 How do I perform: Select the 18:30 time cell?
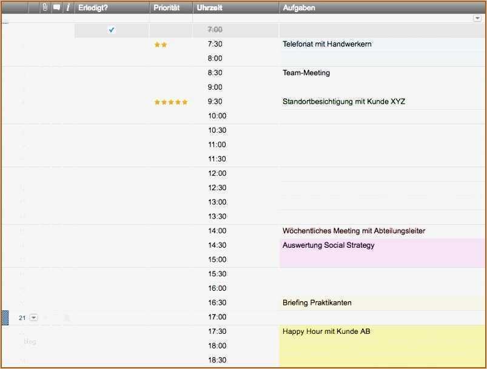coord(236,360)
